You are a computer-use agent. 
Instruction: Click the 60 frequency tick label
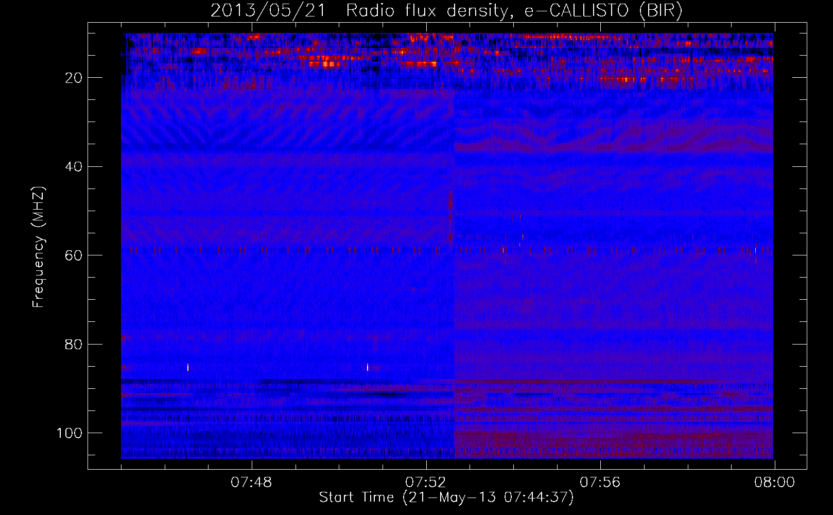[x=74, y=255]
